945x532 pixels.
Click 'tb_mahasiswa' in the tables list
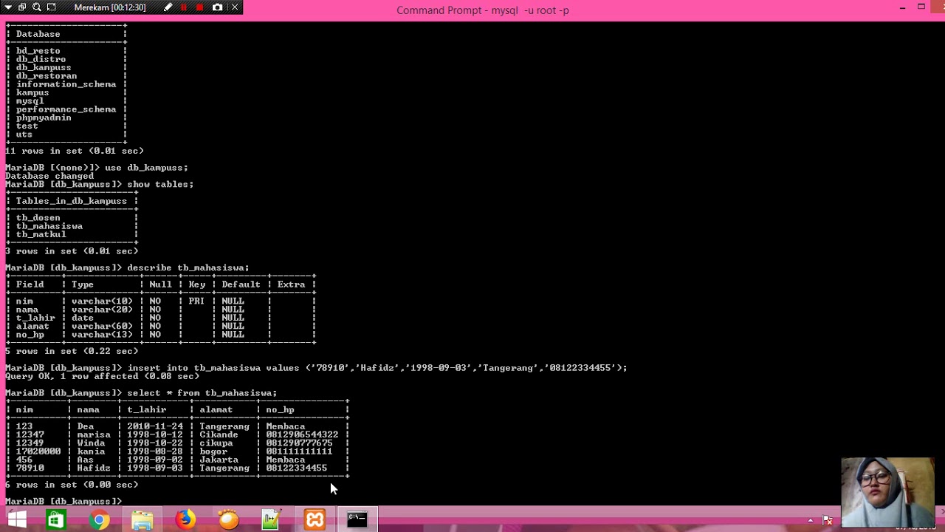click(49, 226)
